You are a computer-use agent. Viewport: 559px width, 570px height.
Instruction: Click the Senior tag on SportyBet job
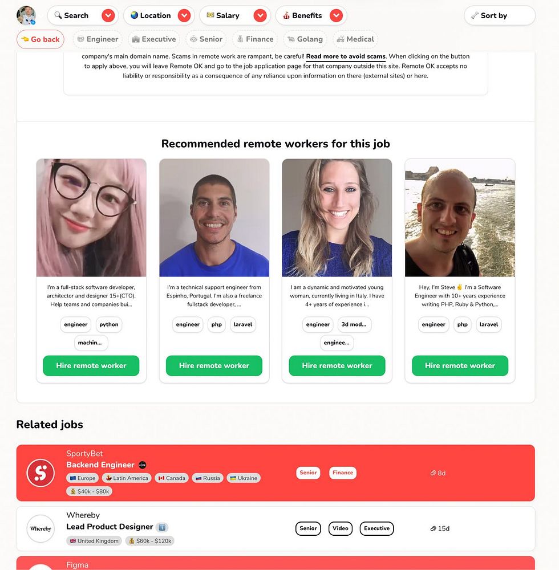[x=308, y=473]
